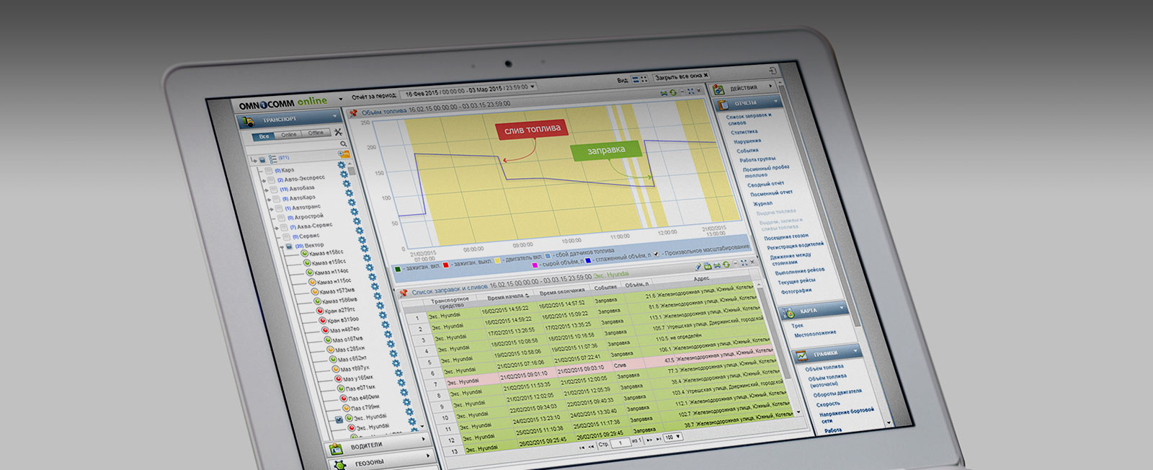
Task: Select the Offline tab
Action: [x=316, y=133]
